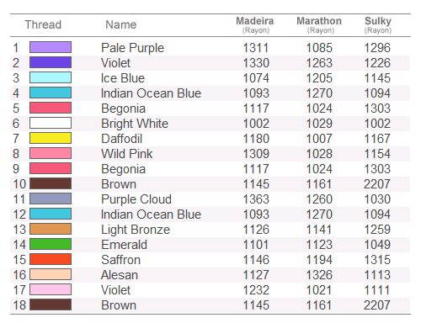Select the Marathon code 1326 for Alesan
The height and width of the screenshot is (323, 421).
[319, 275]
